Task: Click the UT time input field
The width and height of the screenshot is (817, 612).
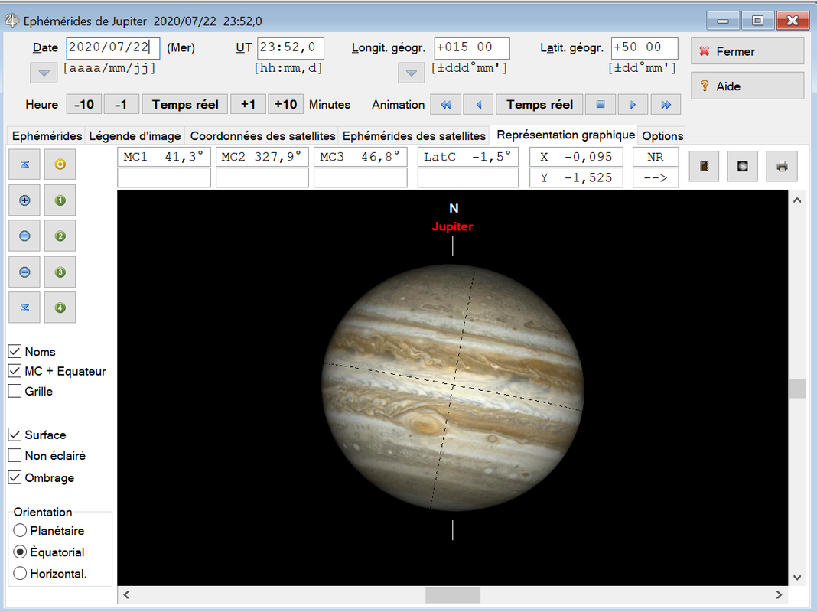Action: coord(290,48)
